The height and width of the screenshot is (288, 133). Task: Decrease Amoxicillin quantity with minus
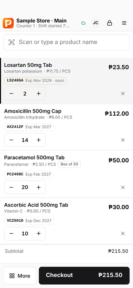point(11,140)
